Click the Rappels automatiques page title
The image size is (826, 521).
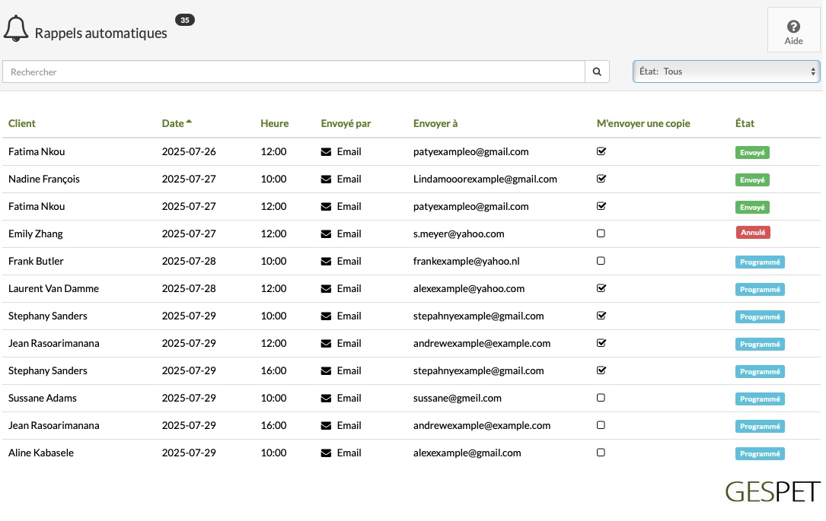pos(100,33)
